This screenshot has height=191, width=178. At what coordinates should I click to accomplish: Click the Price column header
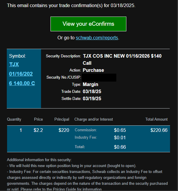point(38,119)
